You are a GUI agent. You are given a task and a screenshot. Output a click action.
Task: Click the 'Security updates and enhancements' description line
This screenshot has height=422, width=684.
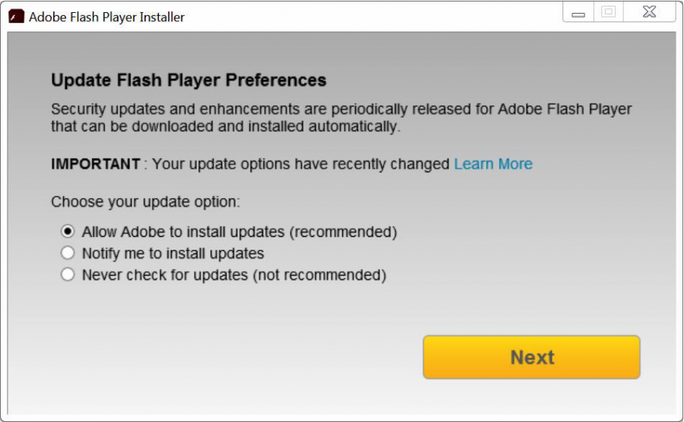(x=341, y=109)
